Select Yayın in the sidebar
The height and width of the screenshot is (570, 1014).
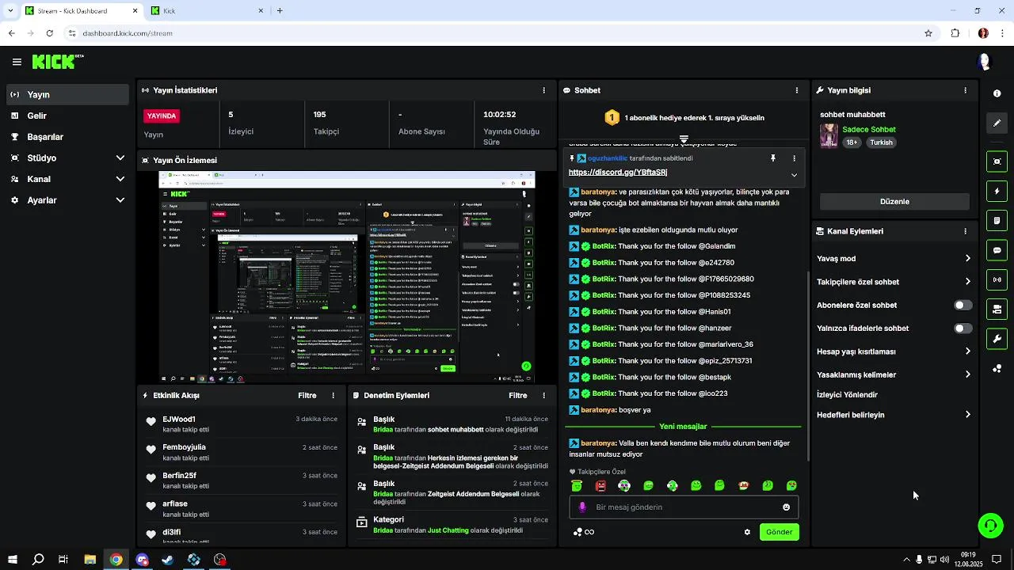click(67, 94)
